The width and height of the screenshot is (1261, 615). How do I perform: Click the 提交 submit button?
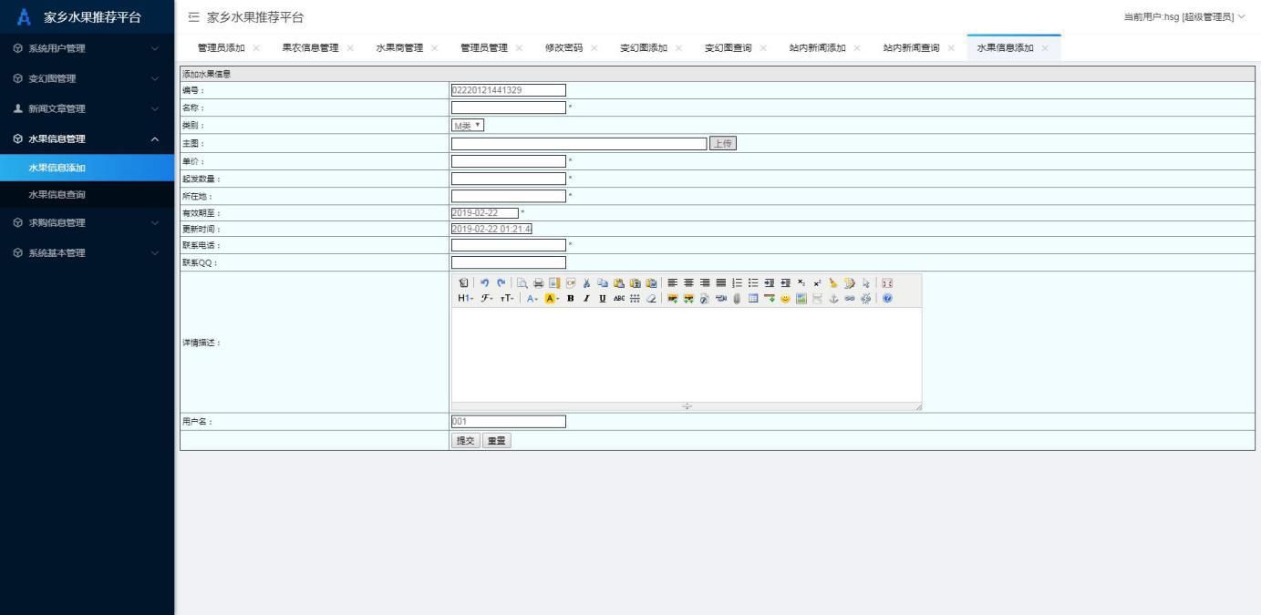click(465, 440)
